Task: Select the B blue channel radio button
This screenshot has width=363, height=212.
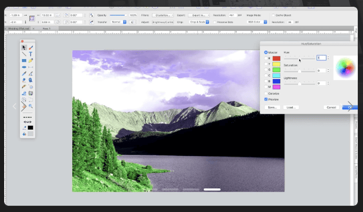Action: pos(266,81)
